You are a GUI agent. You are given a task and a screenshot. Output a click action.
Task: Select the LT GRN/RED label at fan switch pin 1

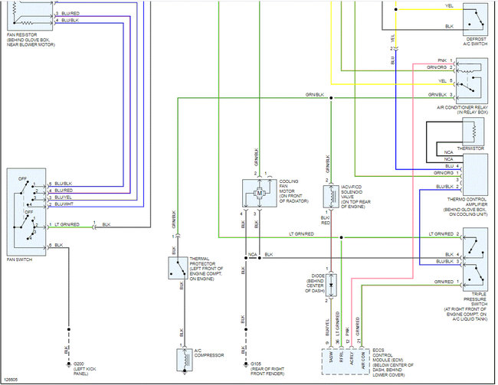pos(67,224)
